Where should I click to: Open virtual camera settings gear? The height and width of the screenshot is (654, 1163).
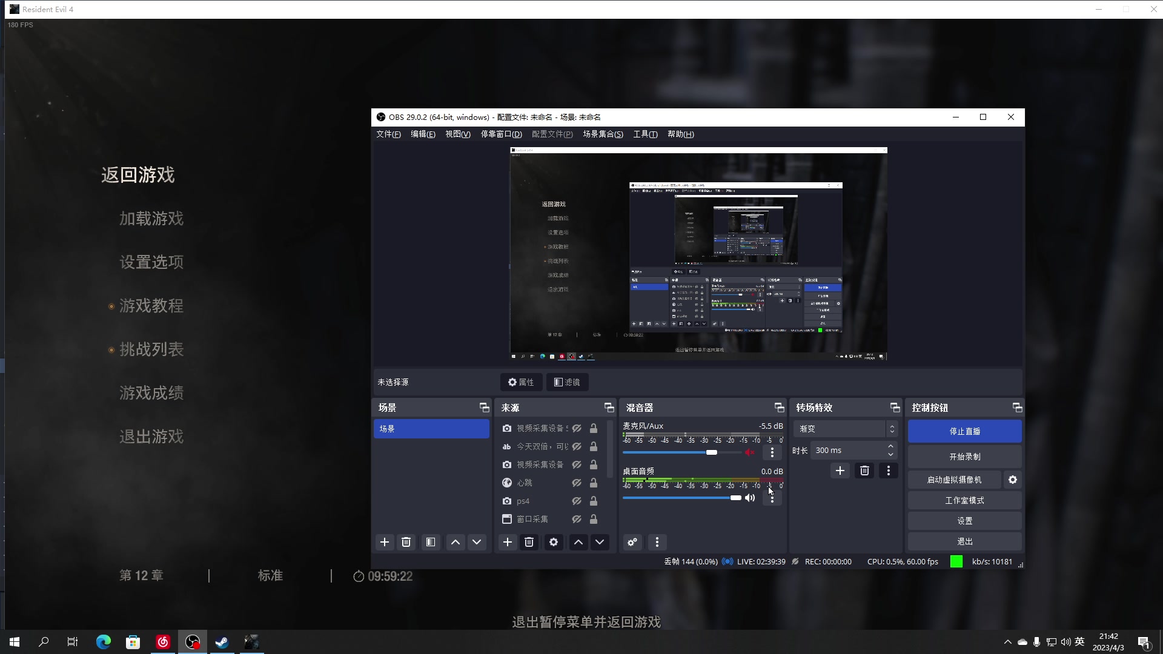click(1013, 480)
